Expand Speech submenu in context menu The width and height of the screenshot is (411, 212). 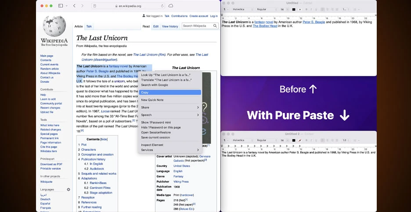[170, 115]
